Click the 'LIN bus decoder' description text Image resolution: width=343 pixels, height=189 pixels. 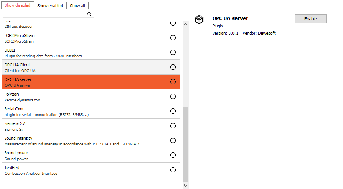point(19,27)
